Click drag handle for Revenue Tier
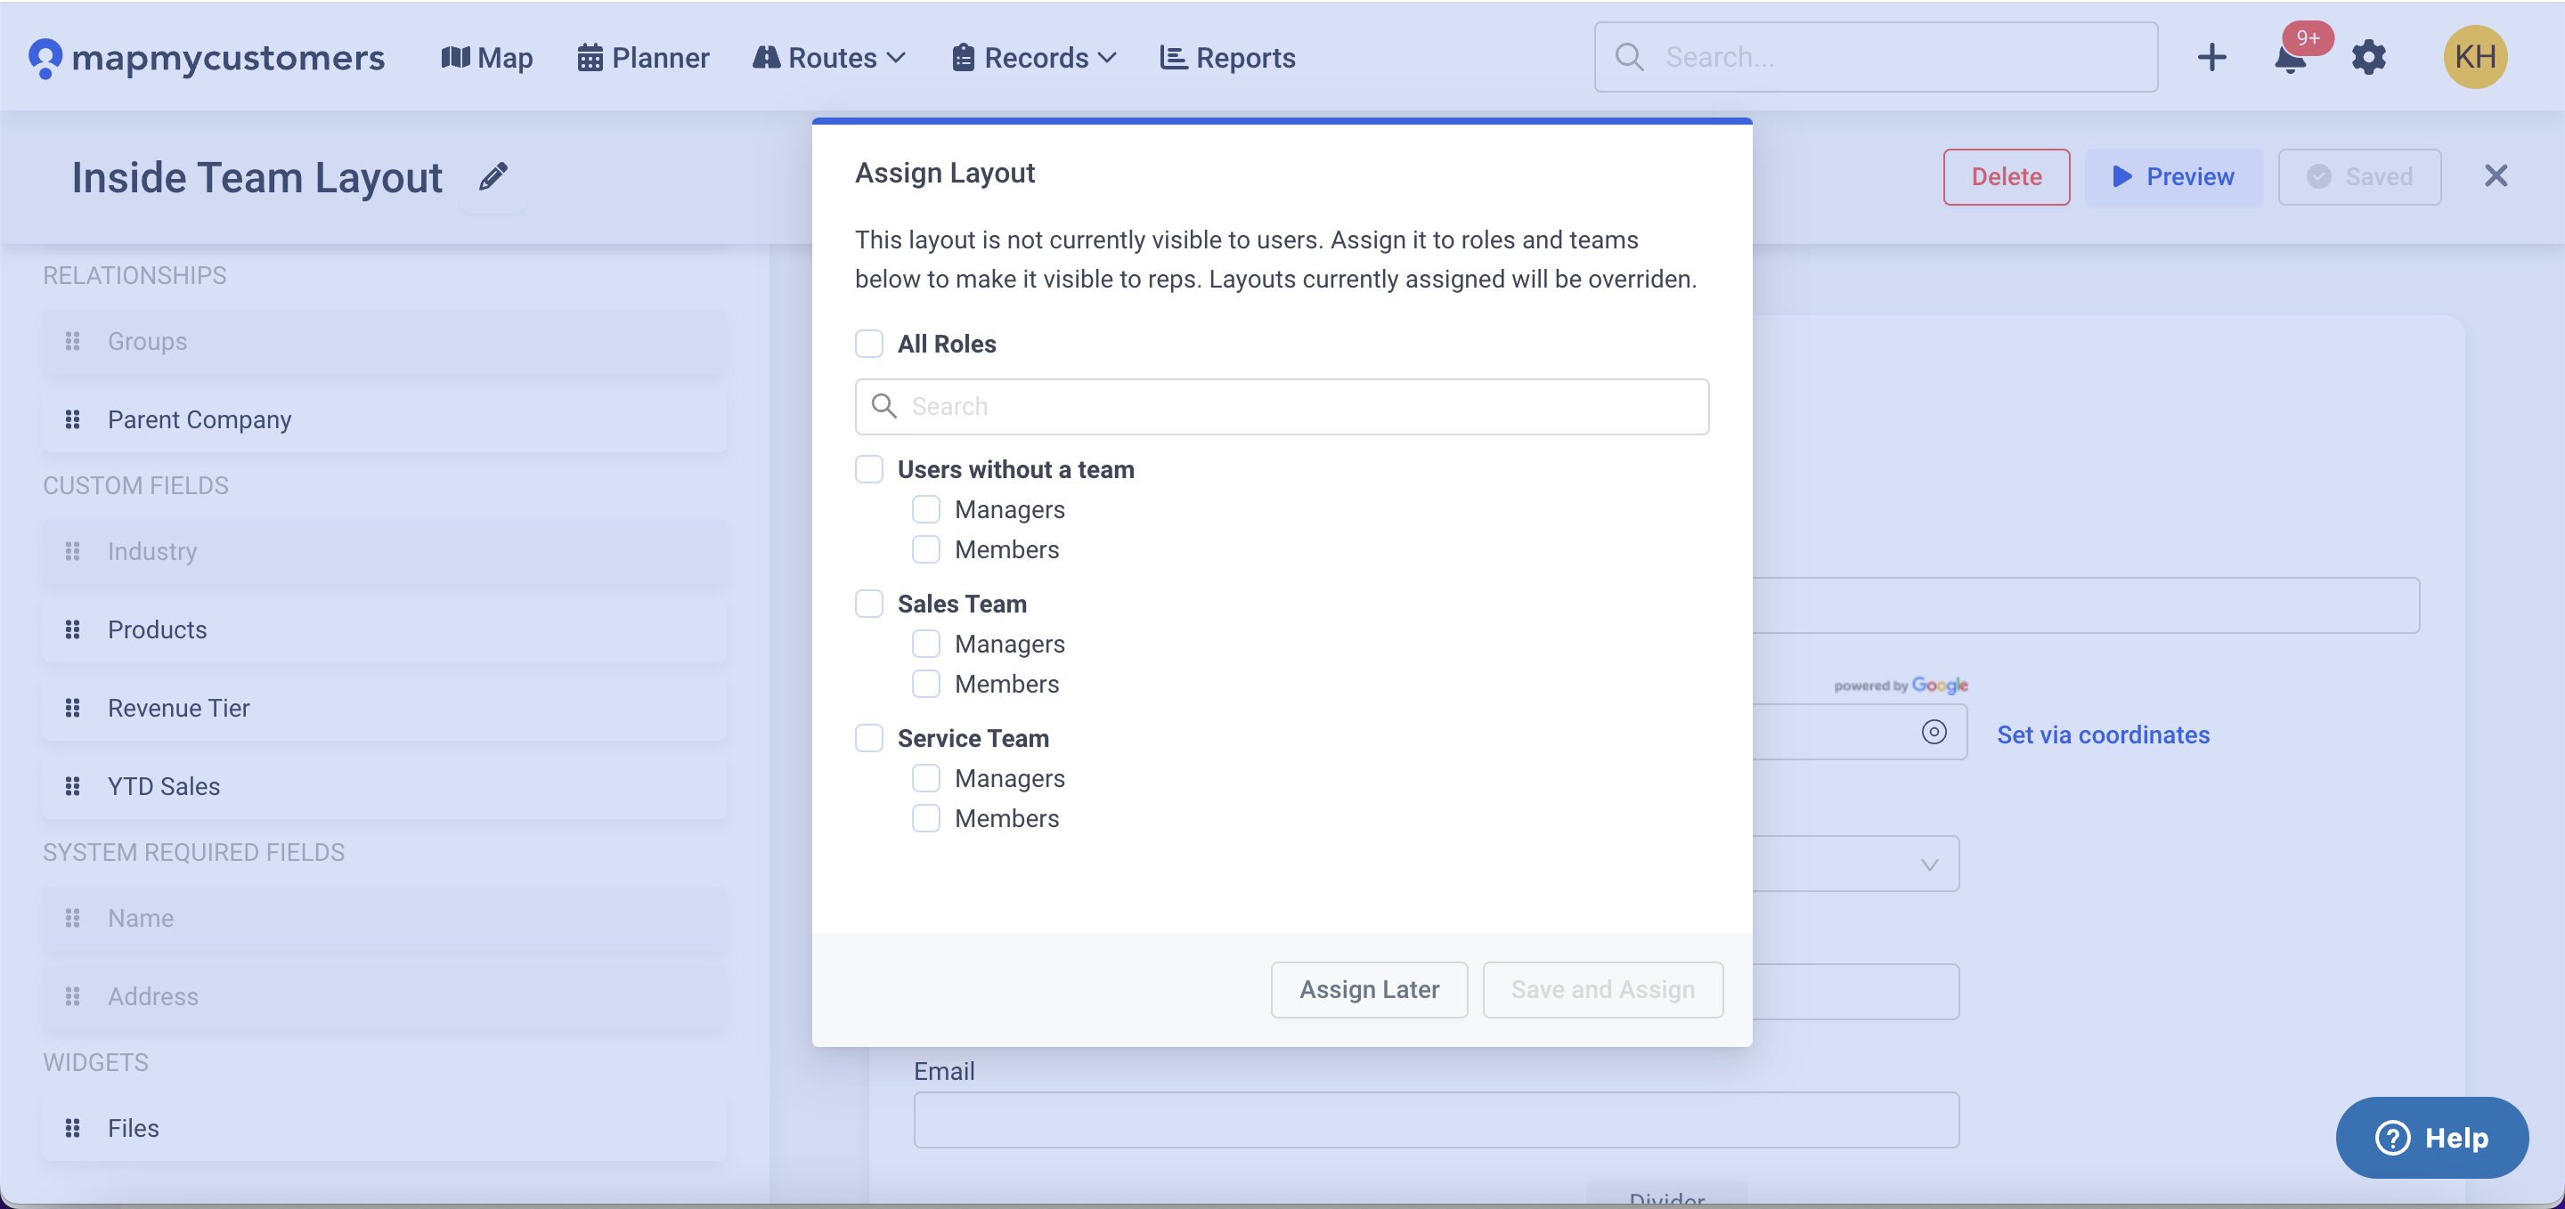 point(71,709)
